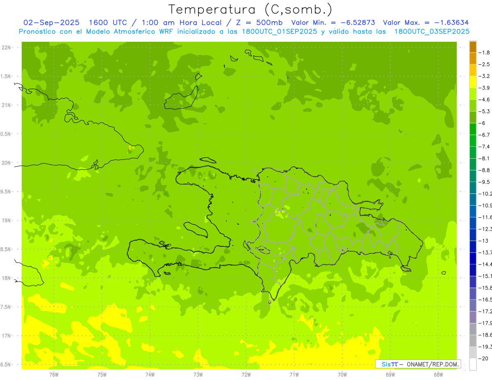Click the title "Temperatura (C,somb.)"

coord(251,9)
